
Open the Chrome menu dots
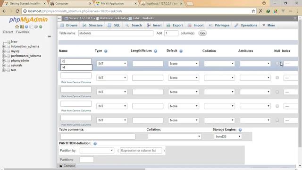tap(298, 11)
